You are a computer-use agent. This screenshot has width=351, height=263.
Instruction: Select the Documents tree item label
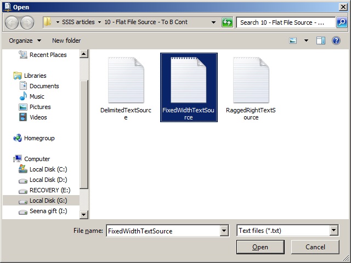tap(44, 86)
